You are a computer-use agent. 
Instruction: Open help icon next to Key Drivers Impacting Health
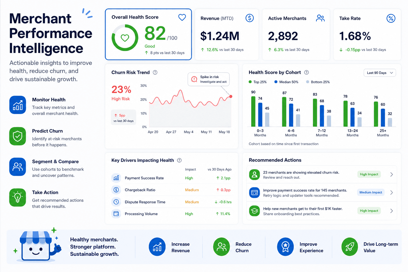click(x=179, y=160)
